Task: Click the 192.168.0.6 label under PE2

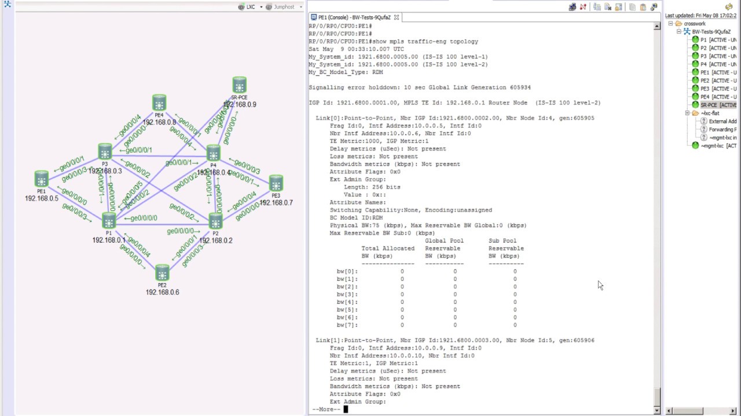Action: point(163,292)
